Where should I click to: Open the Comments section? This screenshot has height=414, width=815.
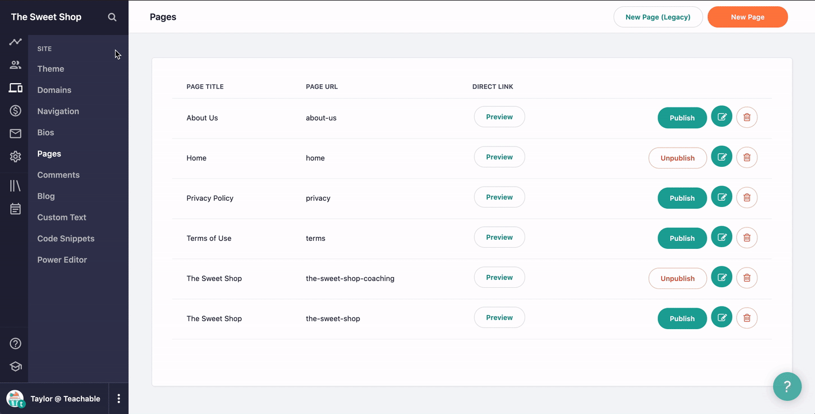[58, 175]
